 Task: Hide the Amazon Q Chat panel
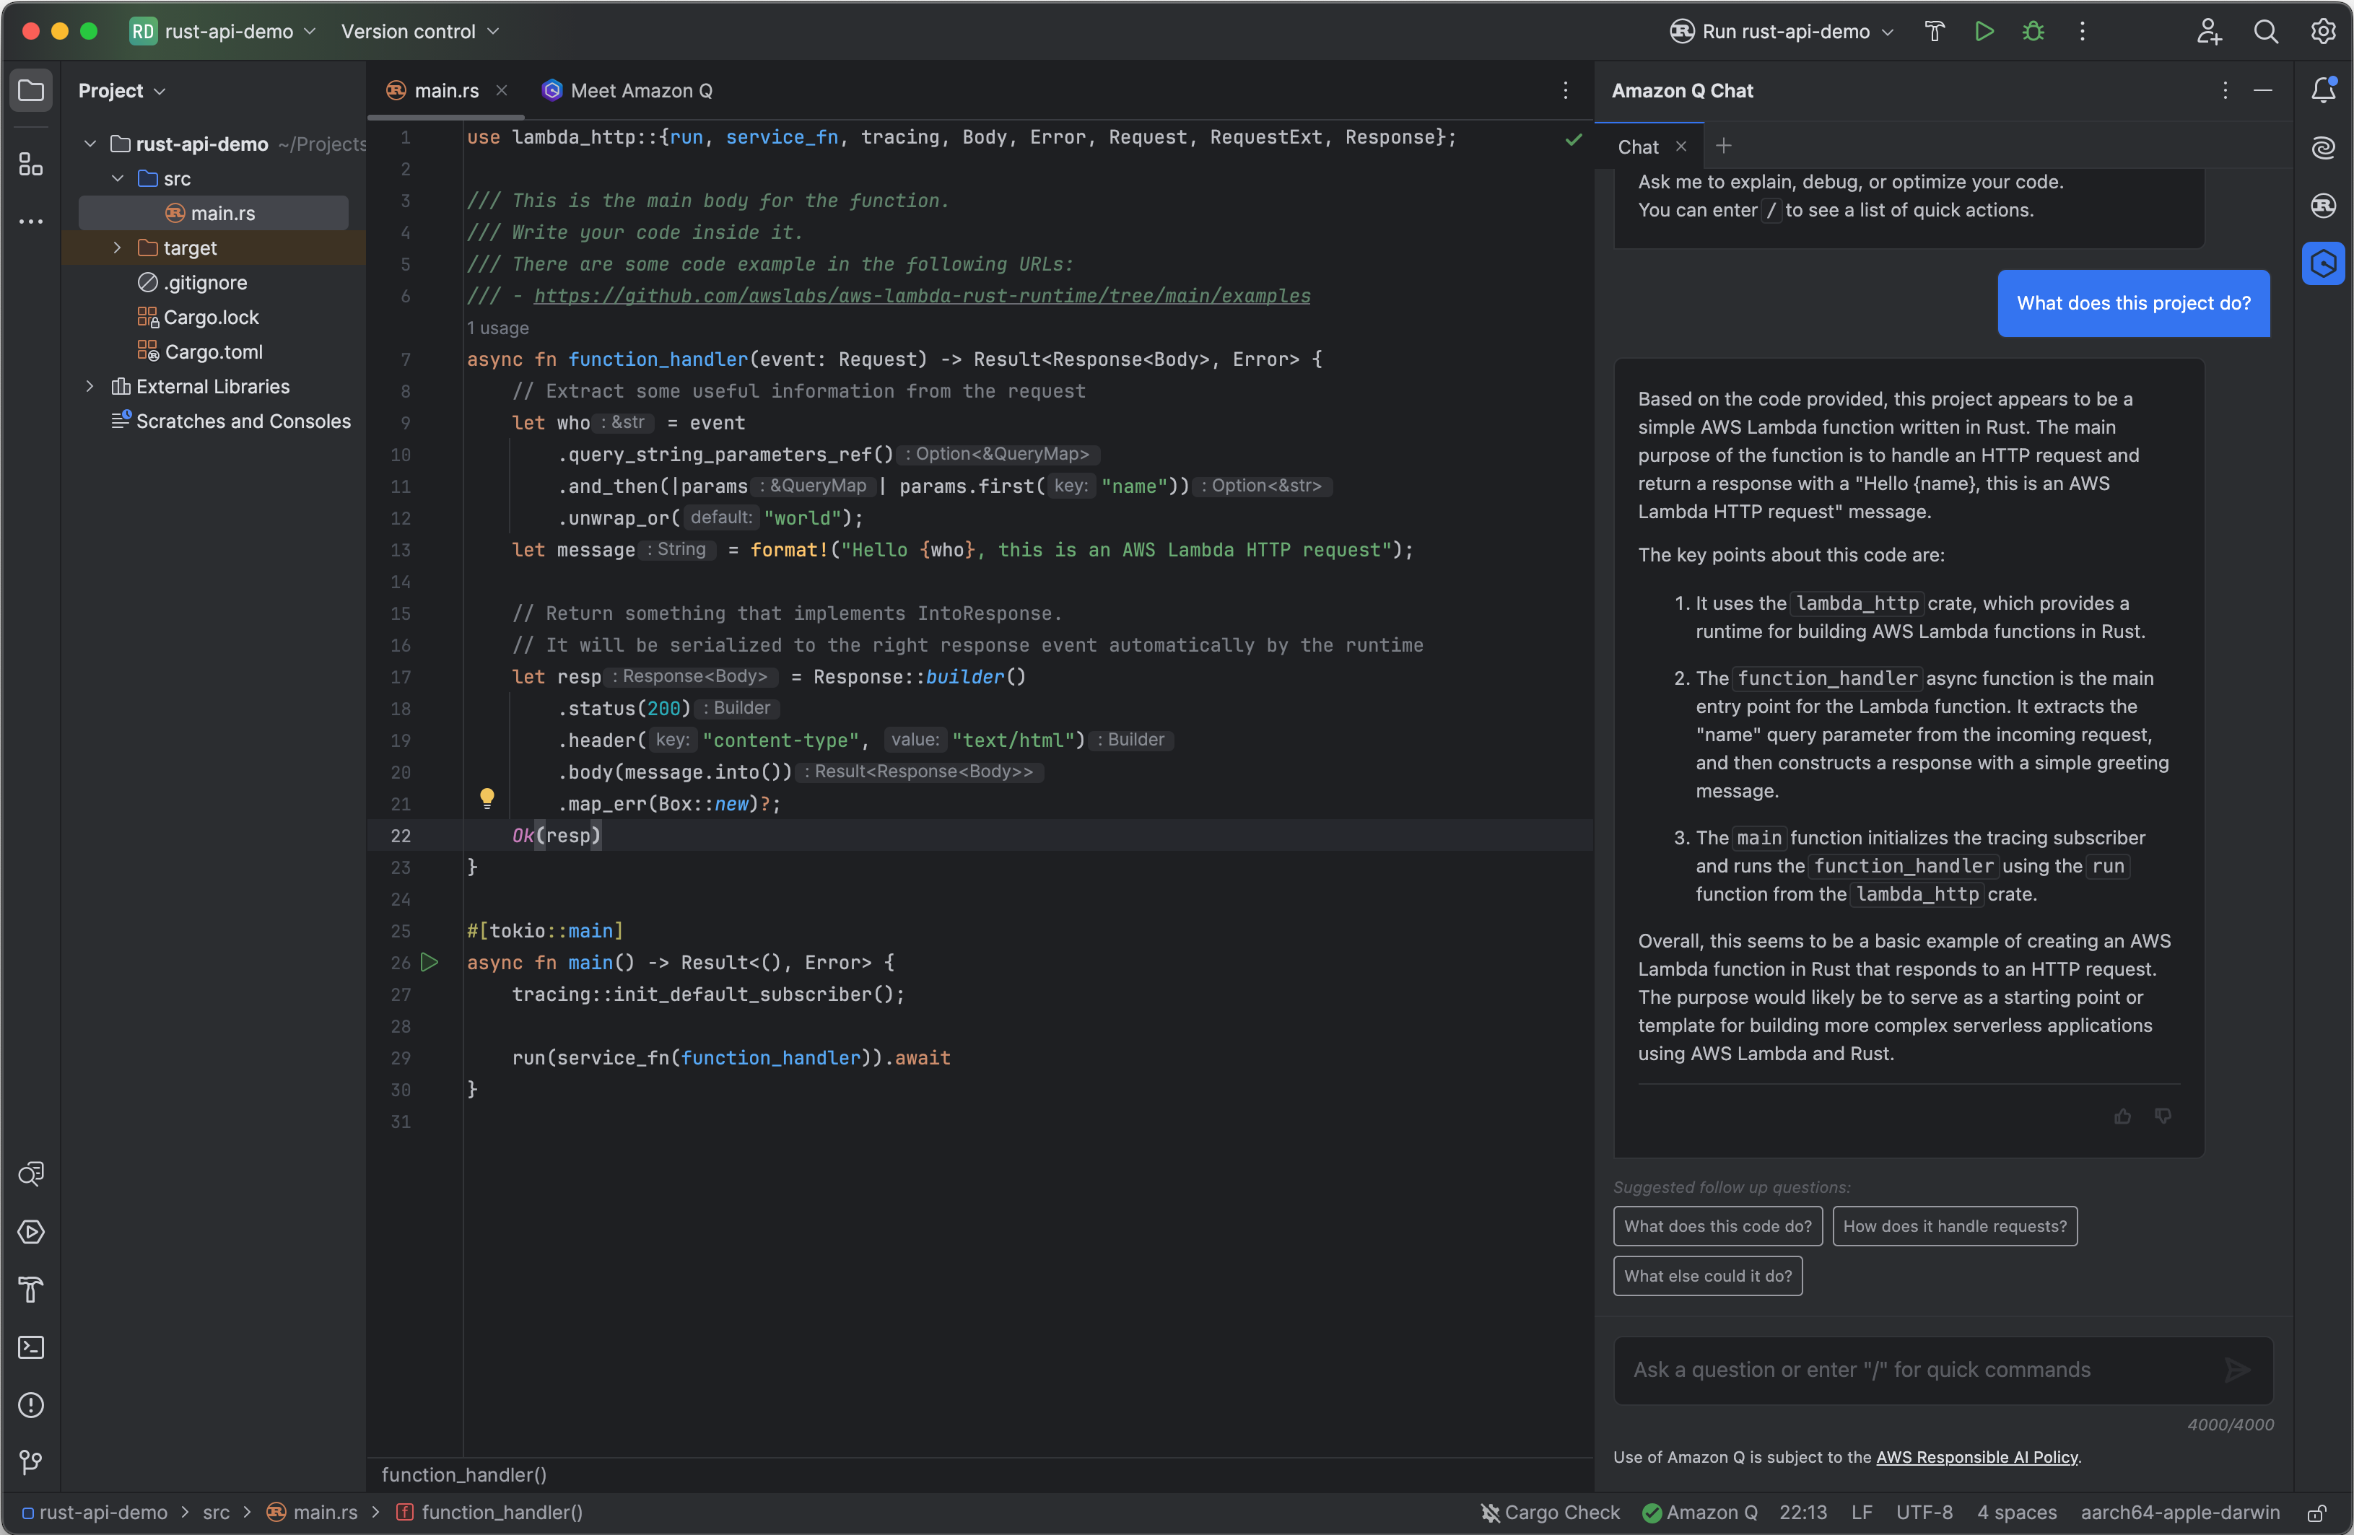2263,91
